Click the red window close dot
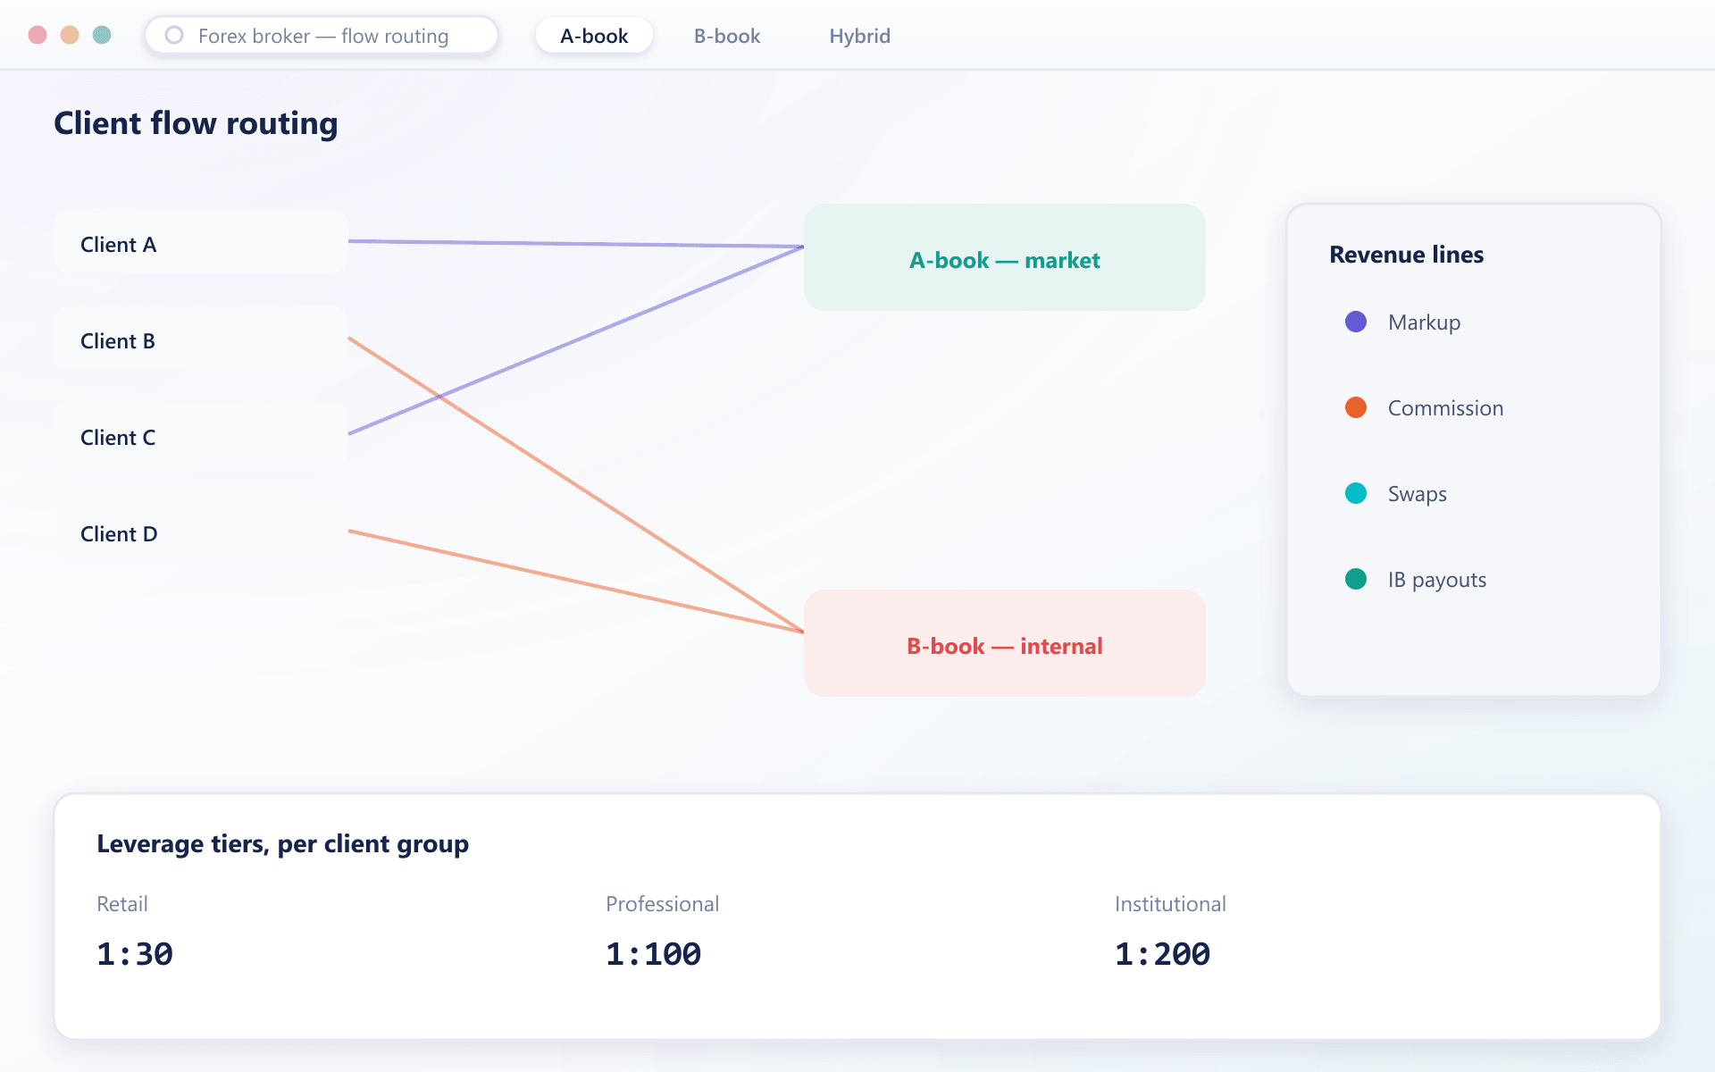1715x1072 pixels. coord(38,35)
